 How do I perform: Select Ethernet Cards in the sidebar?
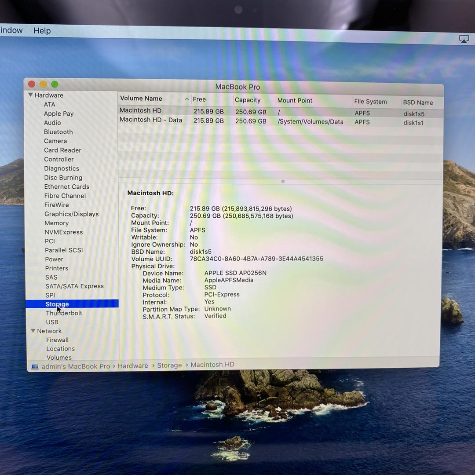pos(67,186)
